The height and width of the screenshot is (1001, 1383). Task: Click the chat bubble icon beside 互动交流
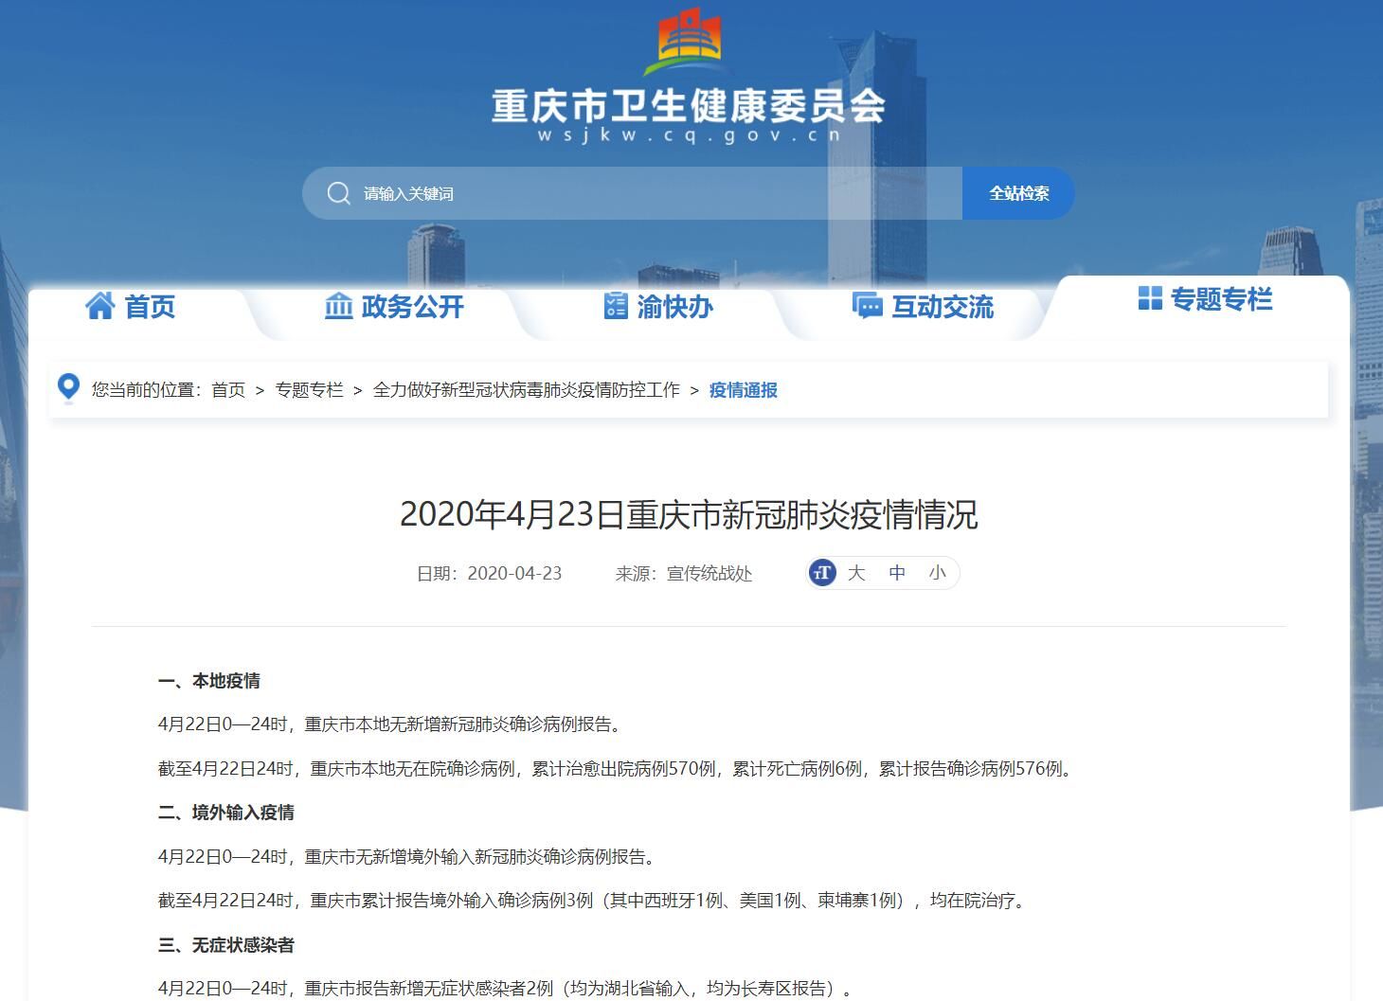point(867,306)
